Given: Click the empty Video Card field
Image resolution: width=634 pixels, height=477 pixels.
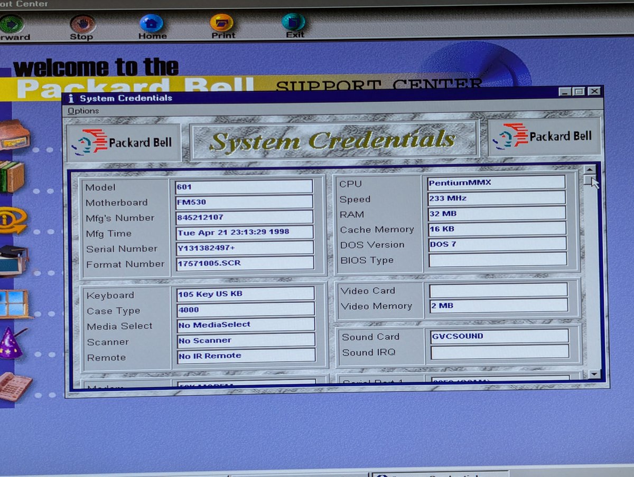Looking at the screenshot, I should tap(498, 290).
